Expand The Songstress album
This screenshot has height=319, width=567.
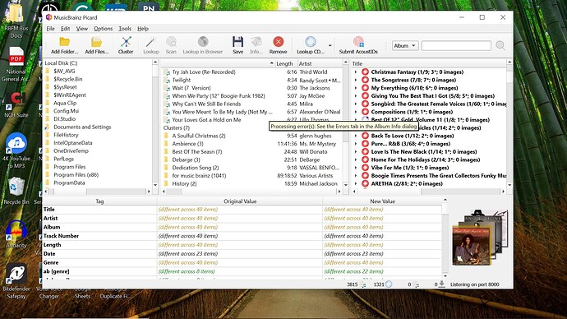point(356,80)
